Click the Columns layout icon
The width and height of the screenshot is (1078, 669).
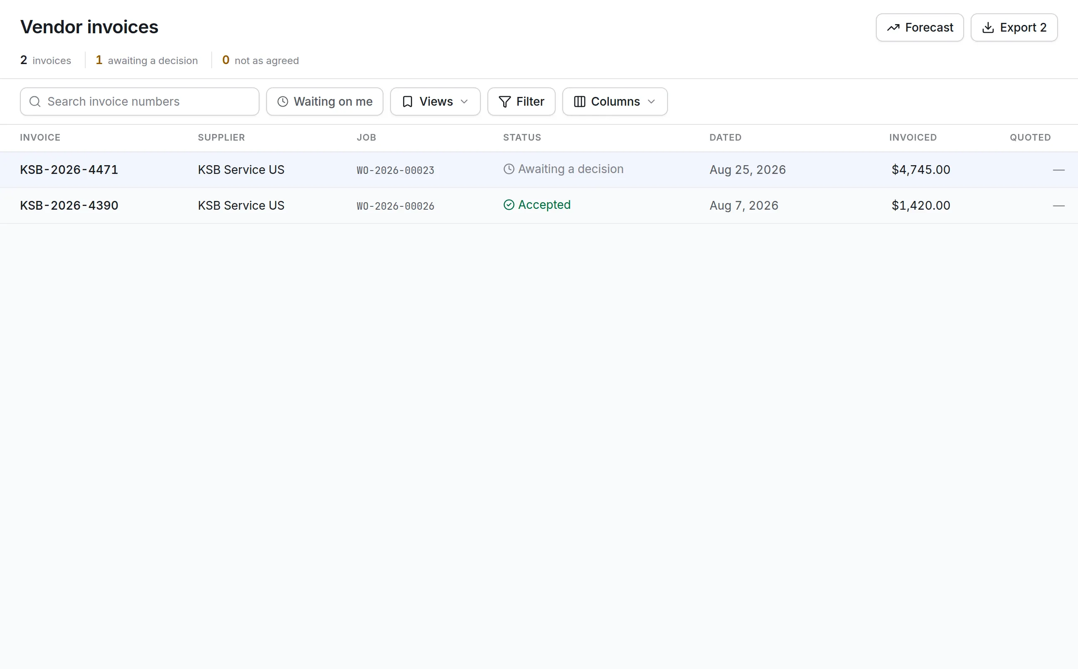(579, 102)
